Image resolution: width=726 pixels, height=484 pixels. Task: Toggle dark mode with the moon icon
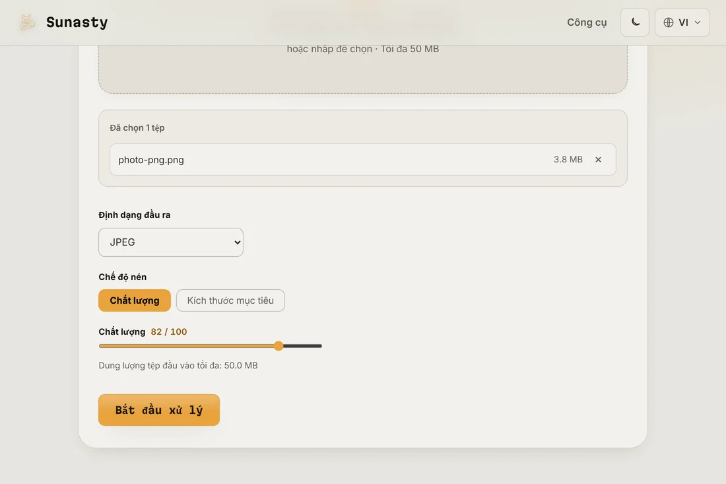[635, 22]
